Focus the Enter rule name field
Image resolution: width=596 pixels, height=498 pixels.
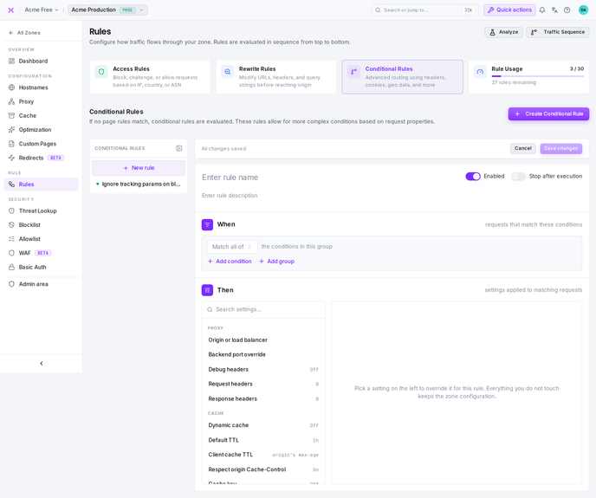331,178
